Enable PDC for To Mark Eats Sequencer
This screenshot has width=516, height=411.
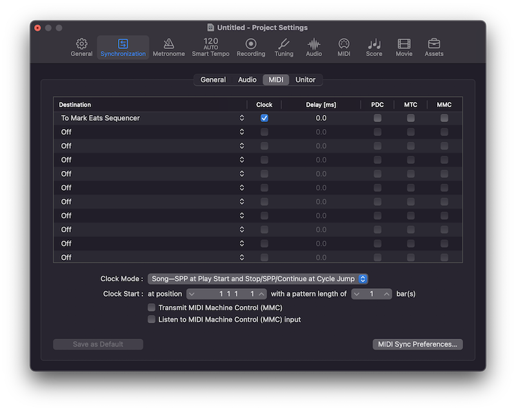point(377,118)
